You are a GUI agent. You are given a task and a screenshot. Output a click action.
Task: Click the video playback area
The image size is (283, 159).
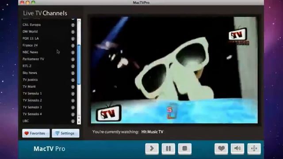174,70
